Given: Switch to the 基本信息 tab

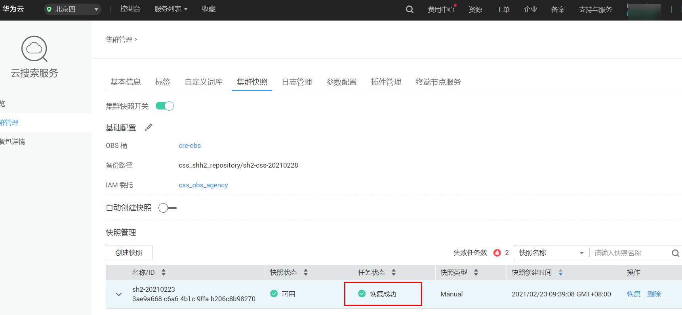Looking at the screenshot, I should [126, 82].
